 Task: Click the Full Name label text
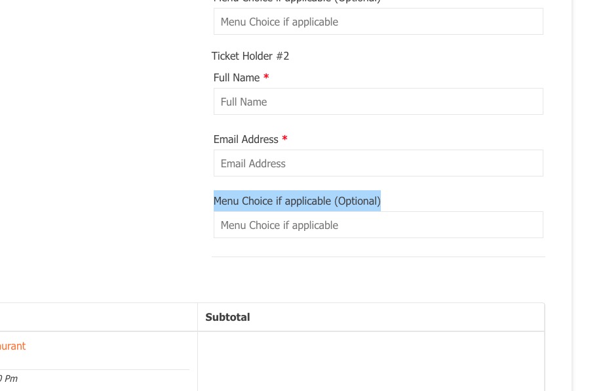point(237,77)
